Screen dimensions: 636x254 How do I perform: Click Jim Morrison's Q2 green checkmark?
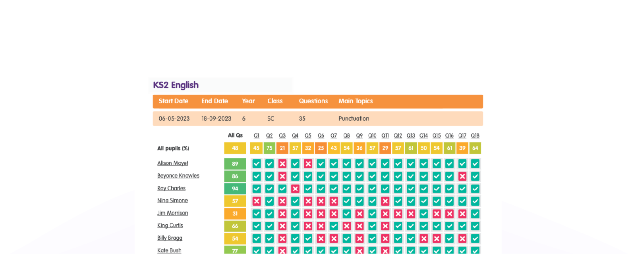coord(269,214)
